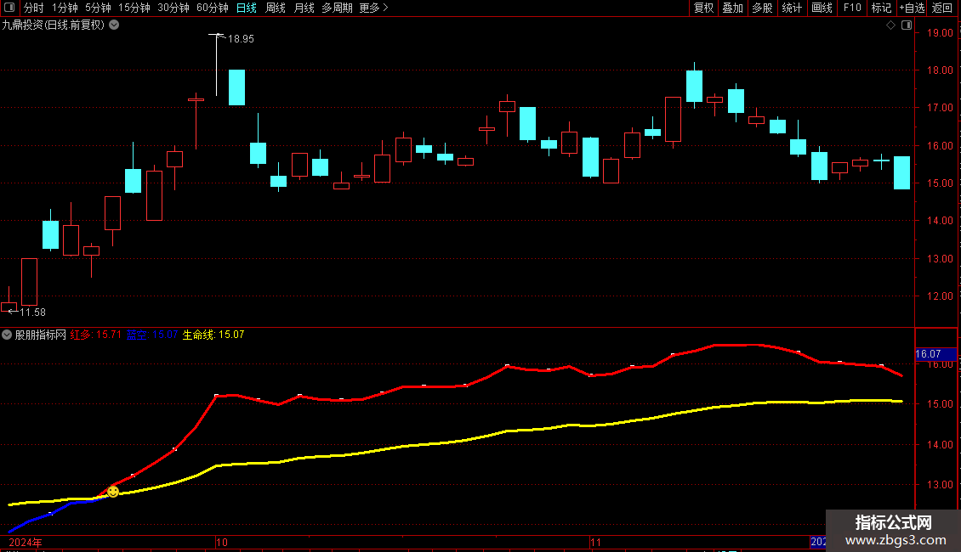The height and width of the screenshot is (552, 961).
Task: Click the 16.07 price tag on indicator axis
Action: 935,354
